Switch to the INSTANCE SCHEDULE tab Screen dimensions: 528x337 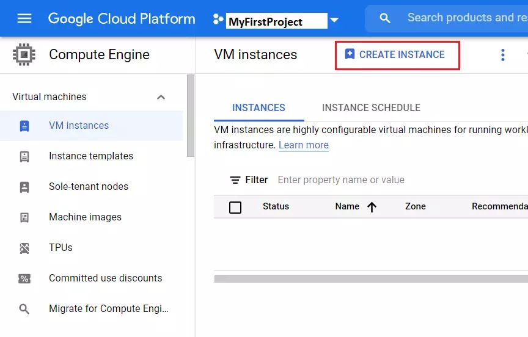click(371, 107)
